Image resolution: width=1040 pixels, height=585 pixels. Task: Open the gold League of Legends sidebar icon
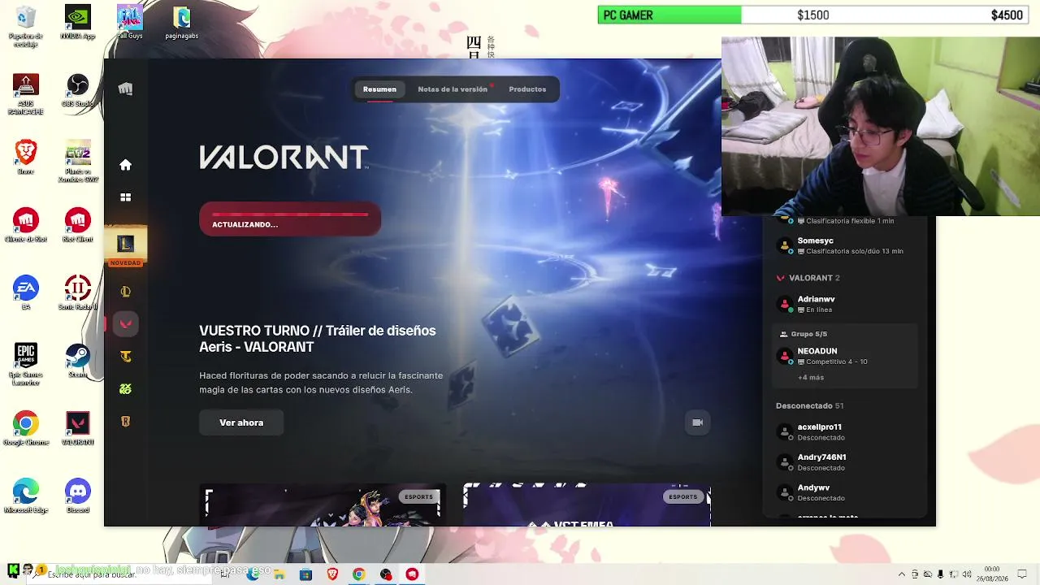pyautogui.click(x=125, y=292)
